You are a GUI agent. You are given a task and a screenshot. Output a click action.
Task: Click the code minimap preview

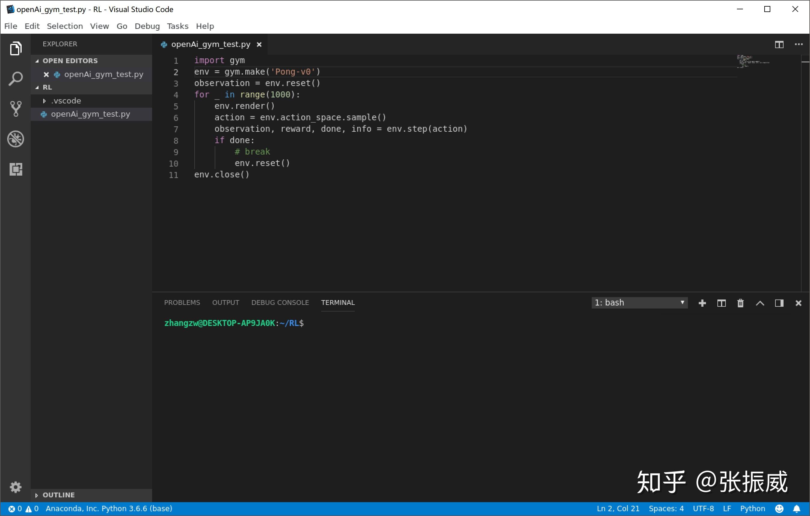pyautogui.click(x=753, y=61)
